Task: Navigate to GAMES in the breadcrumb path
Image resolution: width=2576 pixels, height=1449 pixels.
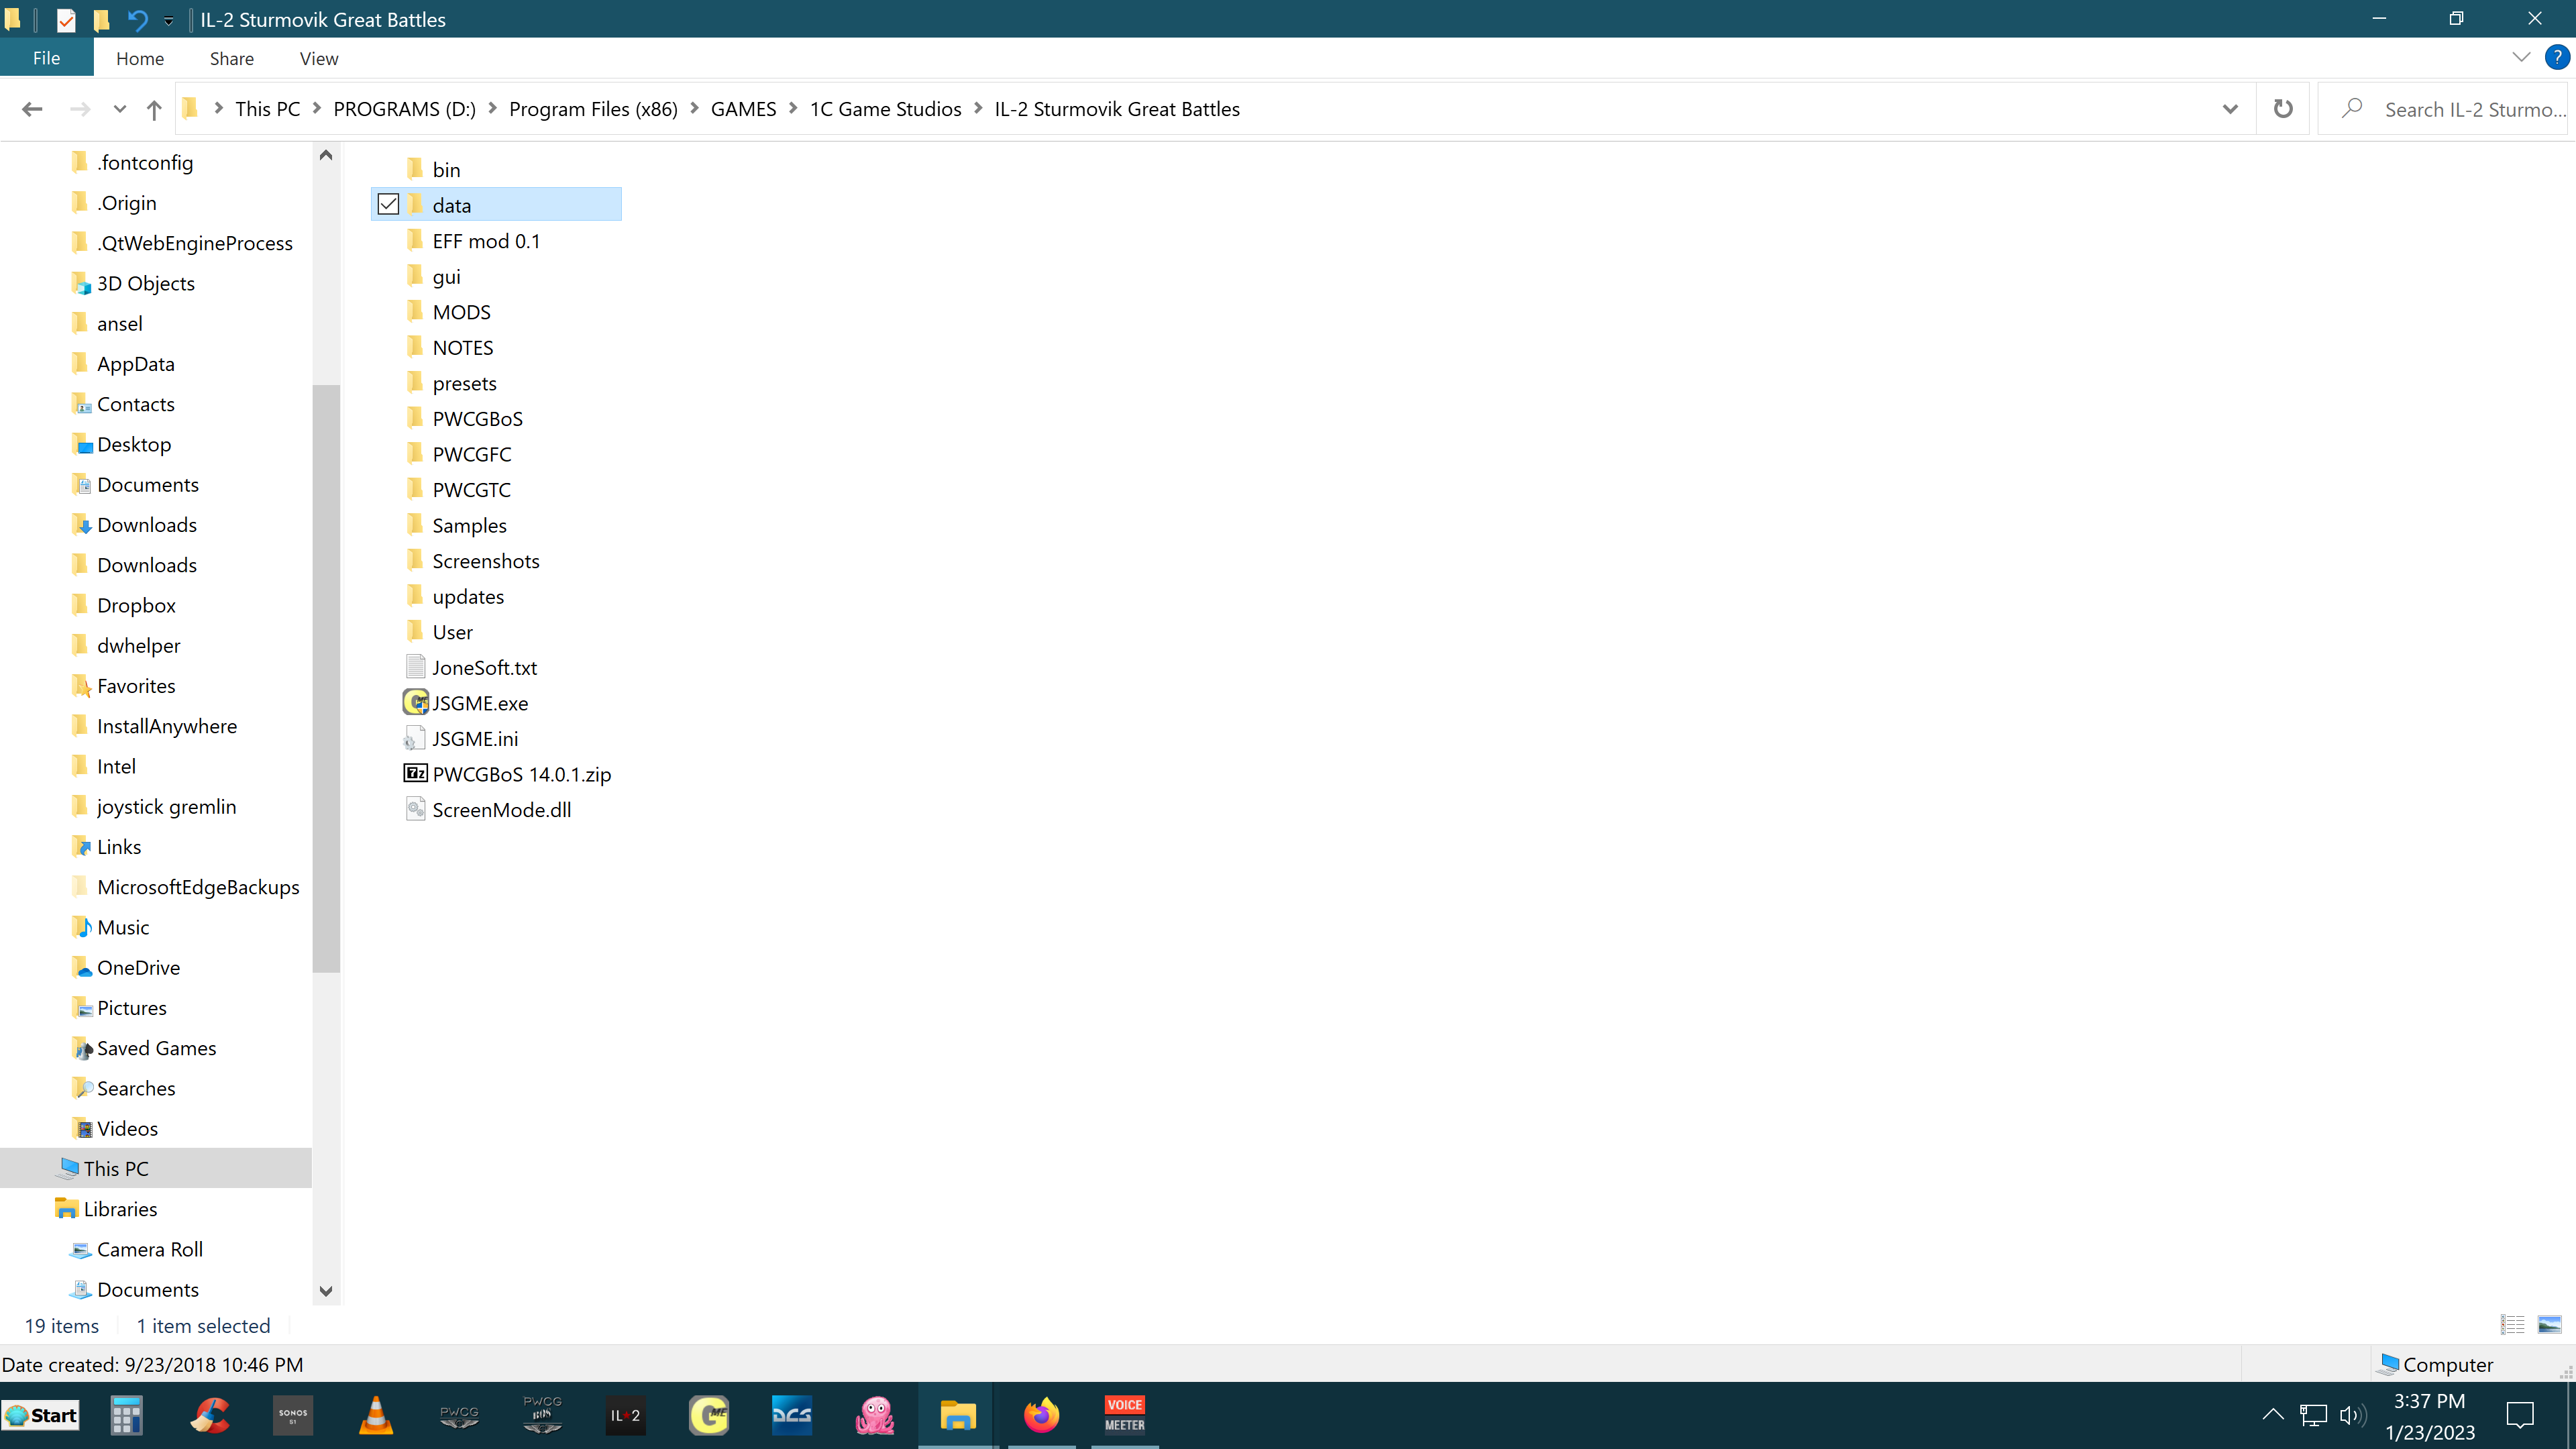Action: (x=743, y=109)
